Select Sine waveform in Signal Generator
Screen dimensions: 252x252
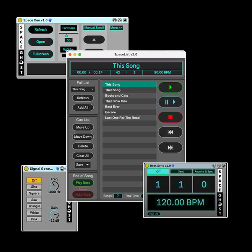point(34,187)
